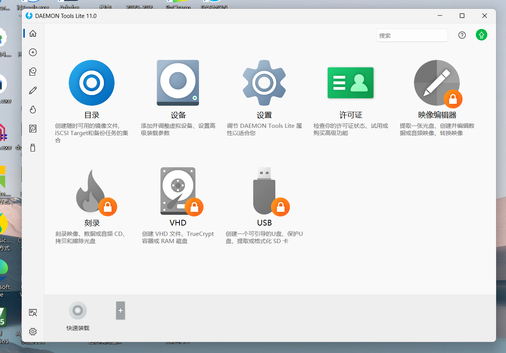Click the help question mark icon
Screen dimensions: 506x353
click(x=462, y=35)
